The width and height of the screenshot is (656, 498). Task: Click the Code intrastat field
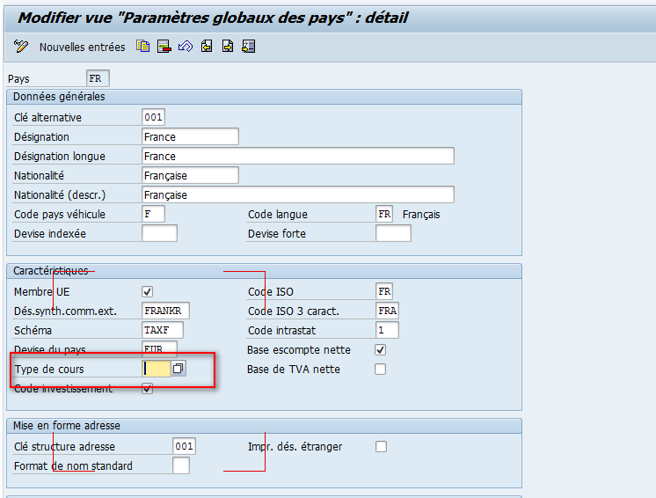tap(387, 330)
